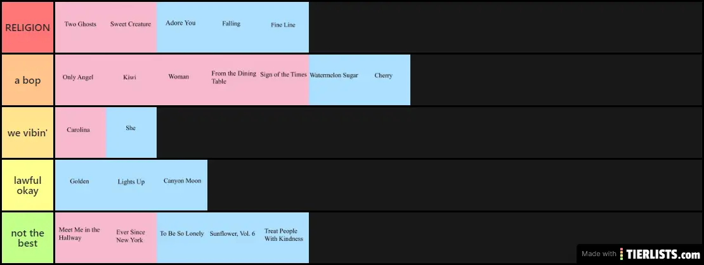Click the Kiwi tile
Viewport: 704px width, 265px height.
(131, 80)
